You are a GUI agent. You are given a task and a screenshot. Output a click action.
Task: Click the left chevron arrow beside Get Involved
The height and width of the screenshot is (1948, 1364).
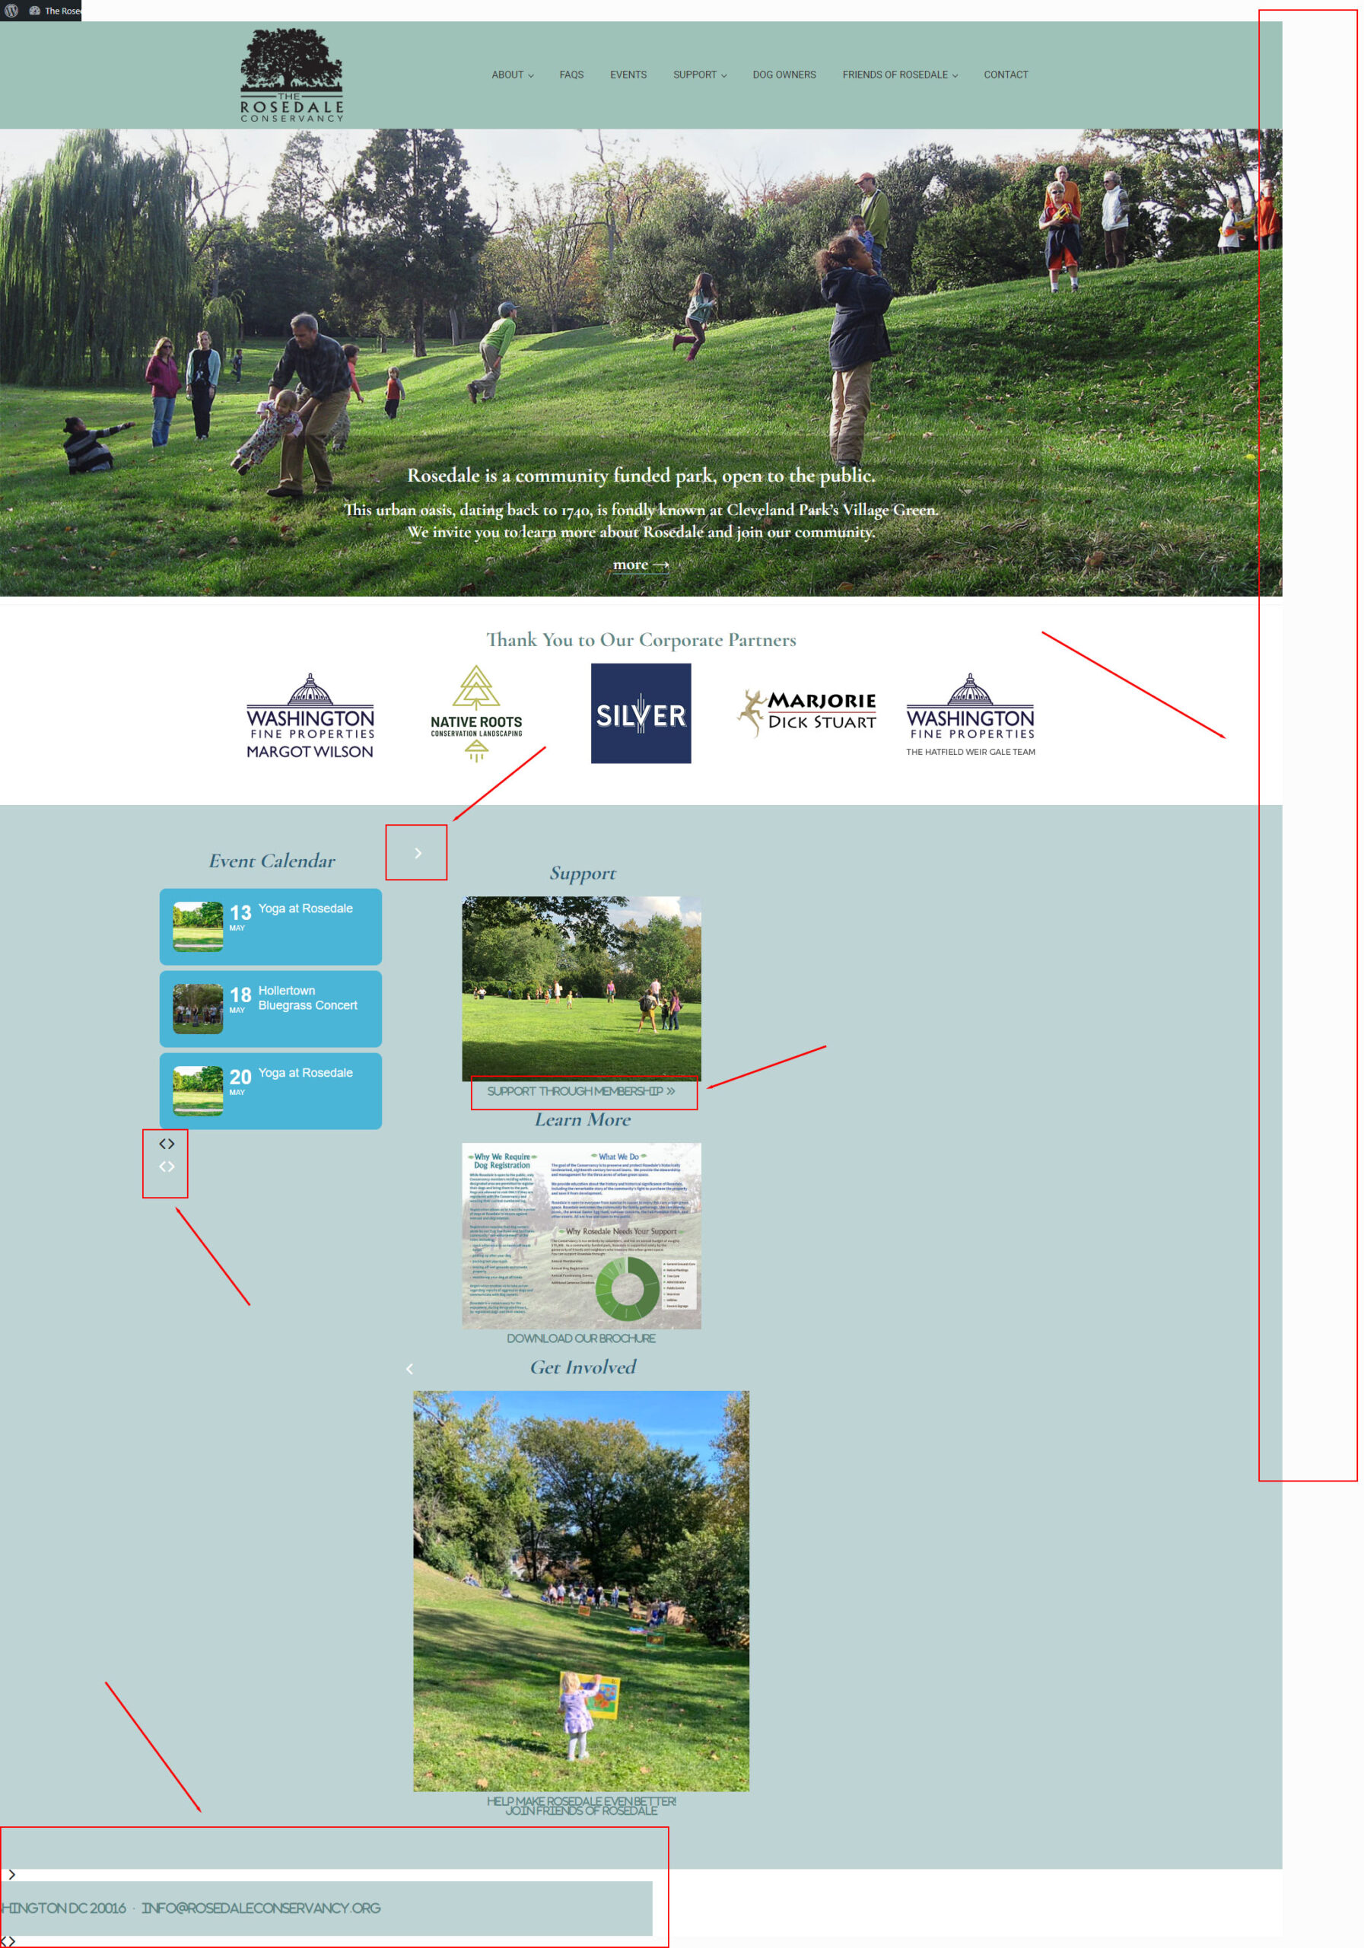pyautogui.click(x=410, y=1368)
